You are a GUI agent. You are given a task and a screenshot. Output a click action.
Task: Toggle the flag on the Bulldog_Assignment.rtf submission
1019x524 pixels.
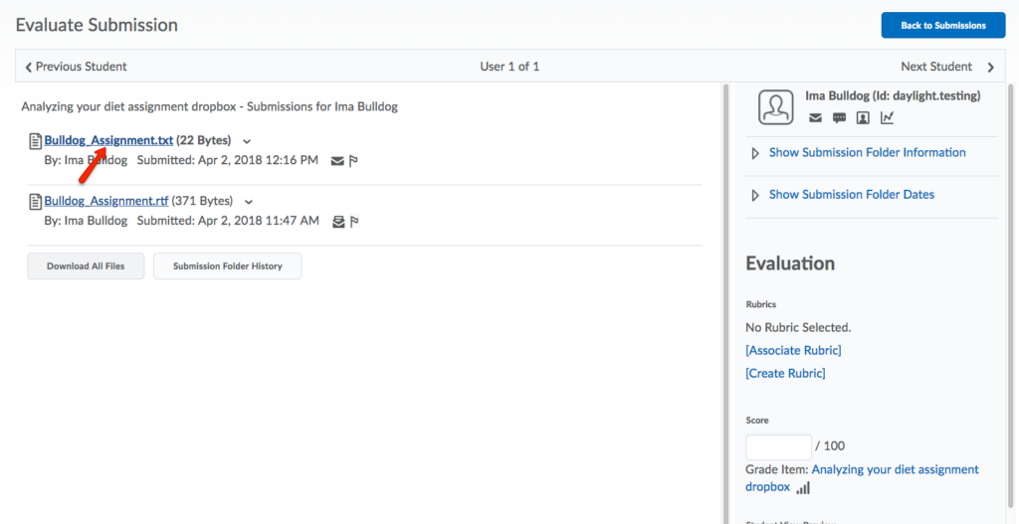353,222
